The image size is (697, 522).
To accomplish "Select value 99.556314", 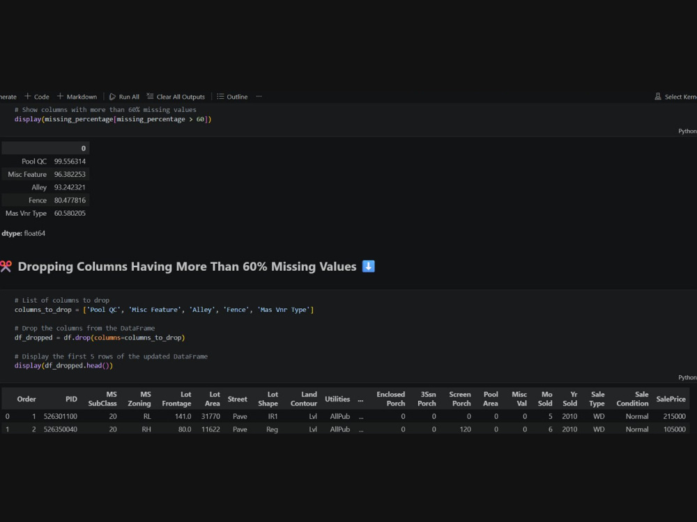I will [x=70, y=161].
